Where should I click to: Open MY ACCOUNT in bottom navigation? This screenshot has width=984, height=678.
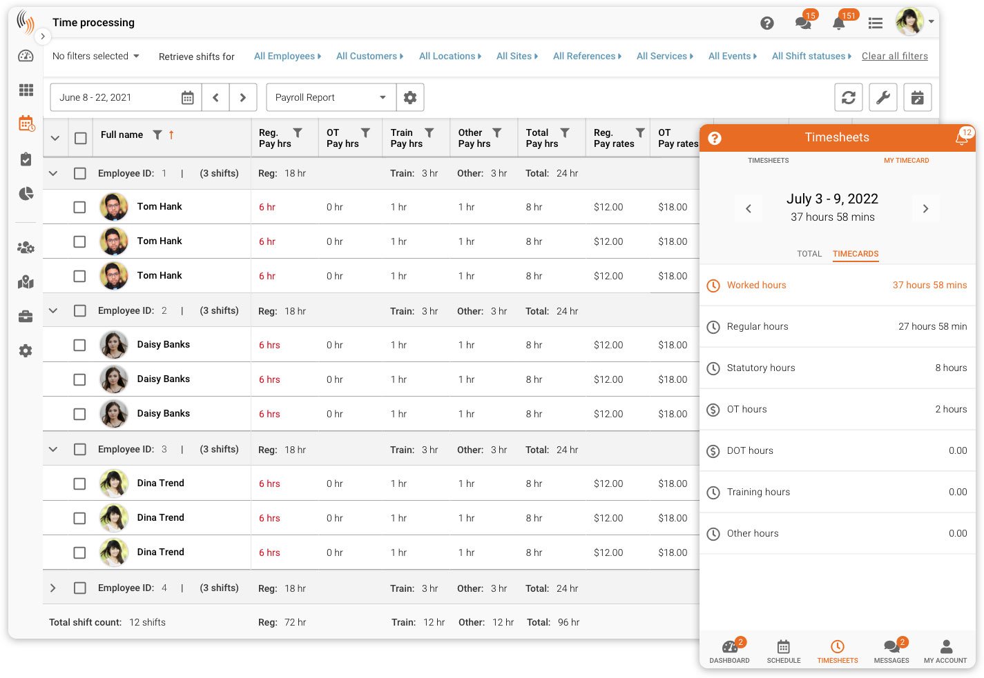(x=945, y=651)
